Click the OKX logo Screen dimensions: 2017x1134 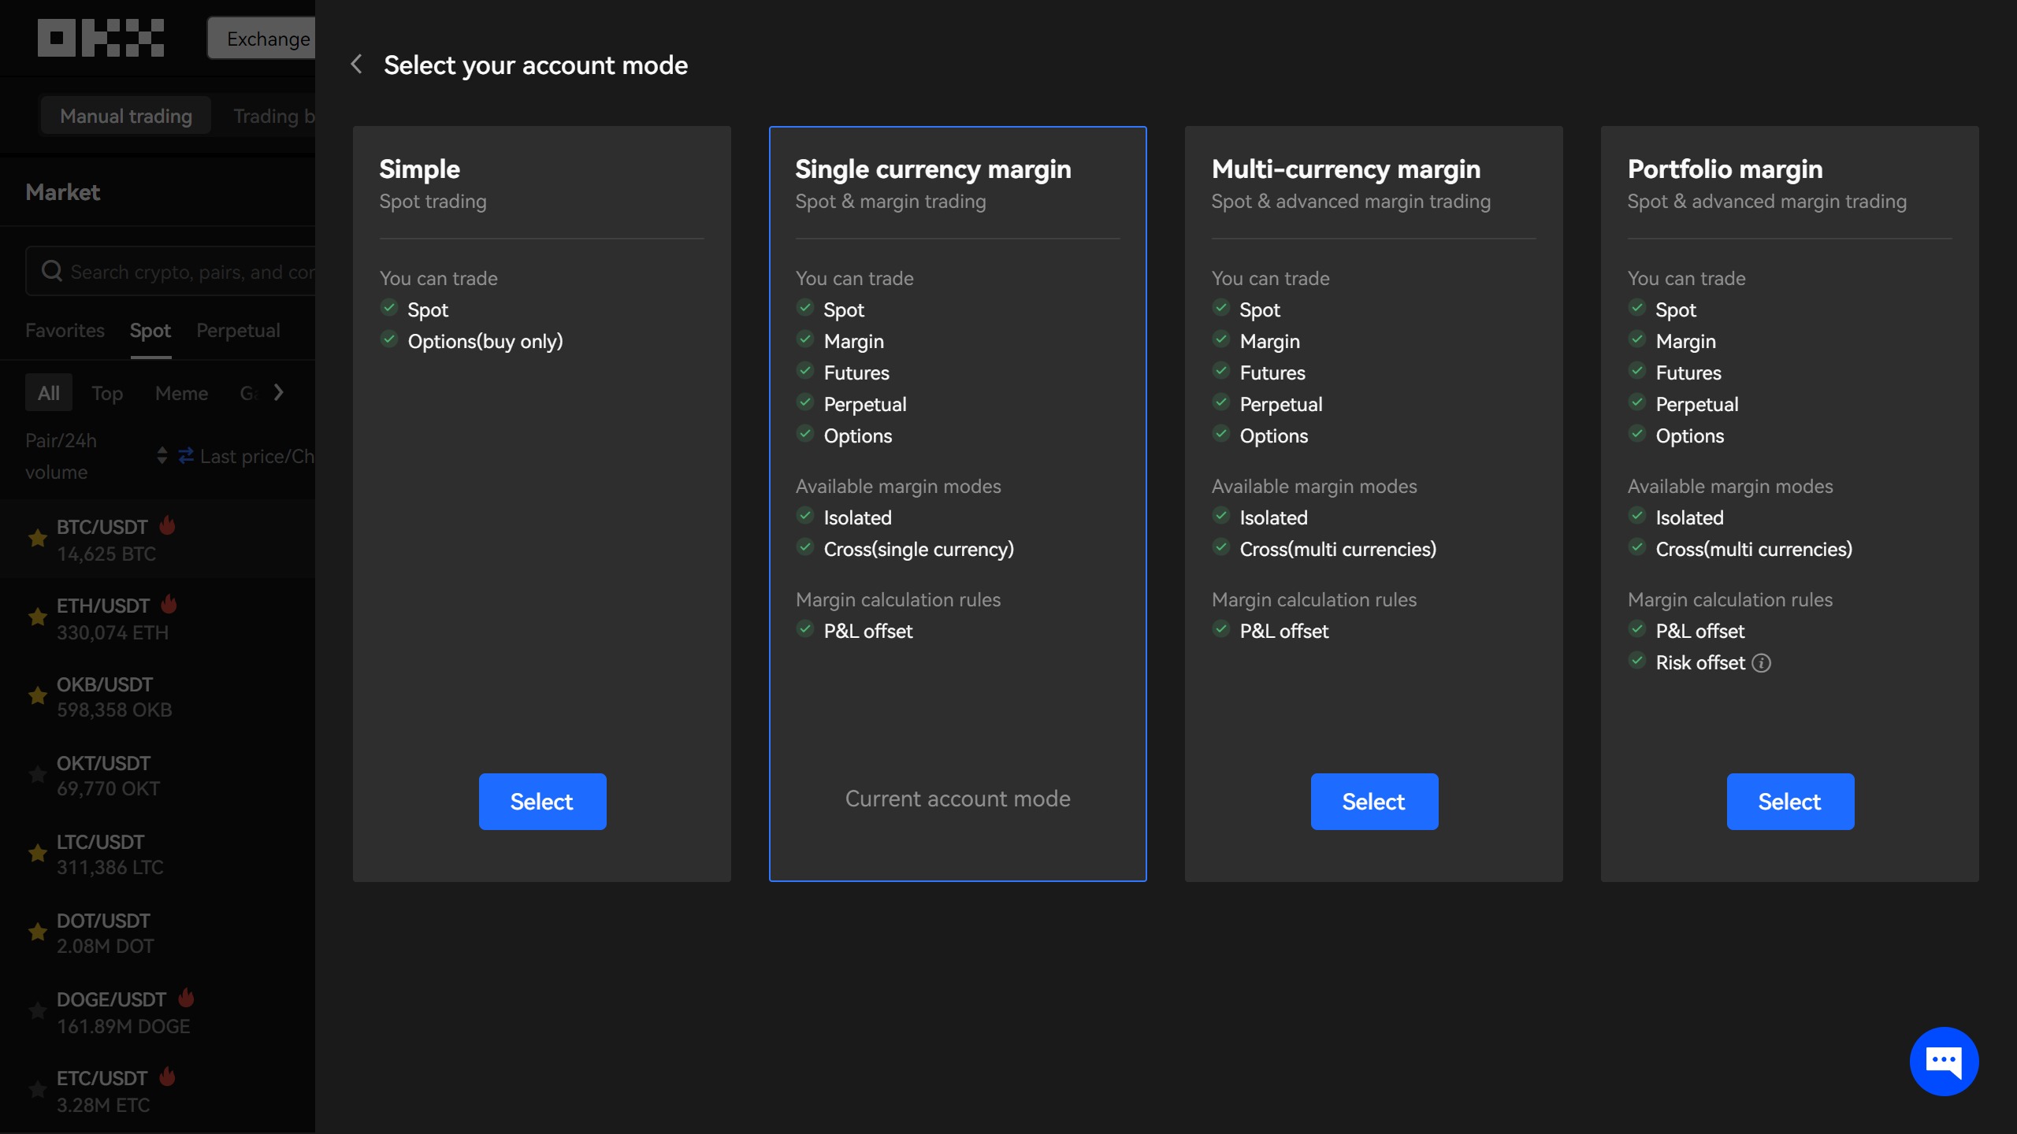click(x=101, y=38)
